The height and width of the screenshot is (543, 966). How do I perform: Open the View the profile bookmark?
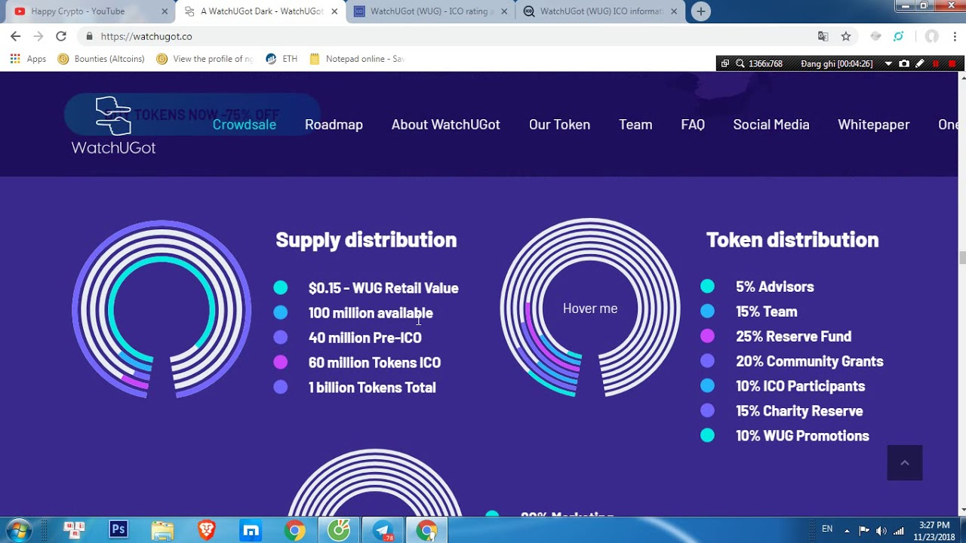point(205,59)
